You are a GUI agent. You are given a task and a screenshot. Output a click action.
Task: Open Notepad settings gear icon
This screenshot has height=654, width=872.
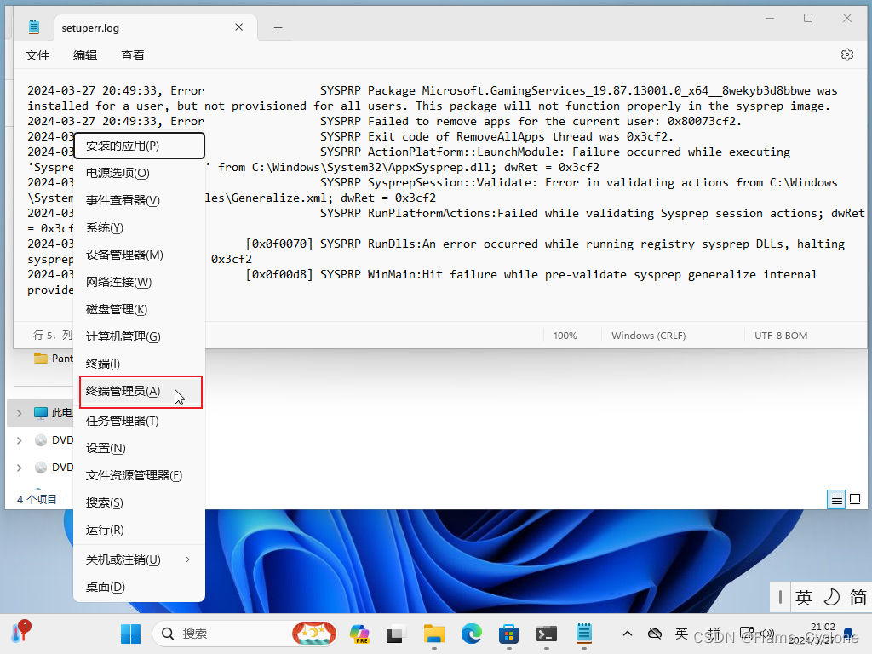coord(847,54)
